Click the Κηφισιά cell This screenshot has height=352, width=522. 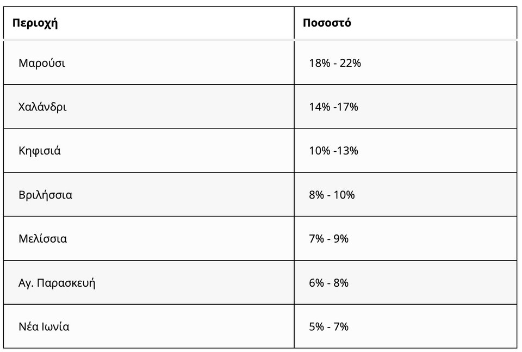pyautogui.click(x=40, y=151)
